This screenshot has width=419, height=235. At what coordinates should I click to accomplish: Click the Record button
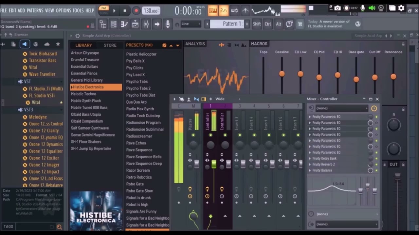pyautogui.click(x=136, y=11)
